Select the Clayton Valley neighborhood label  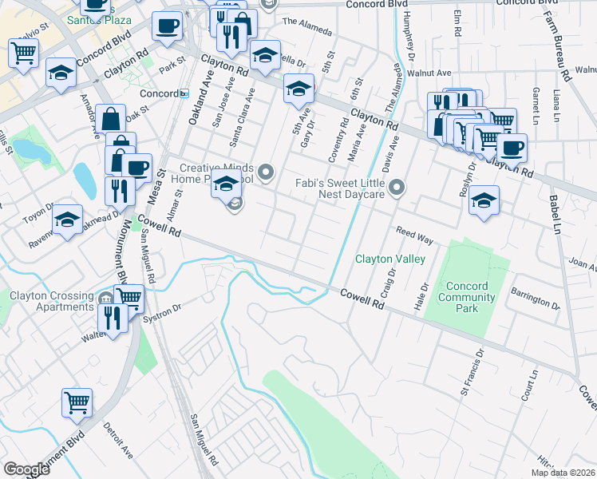coord(389,259)
